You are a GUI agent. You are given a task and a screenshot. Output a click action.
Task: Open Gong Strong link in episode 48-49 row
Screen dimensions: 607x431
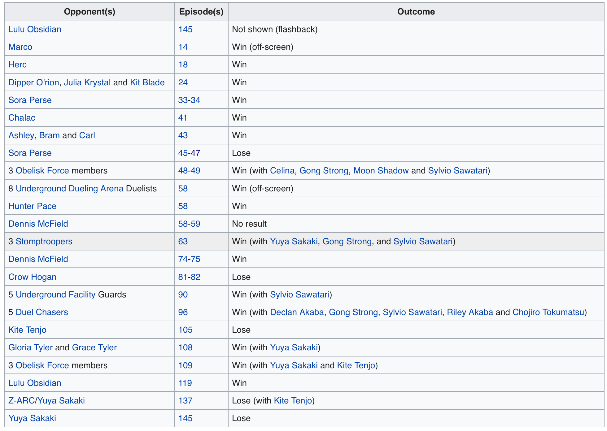(324, 171)
